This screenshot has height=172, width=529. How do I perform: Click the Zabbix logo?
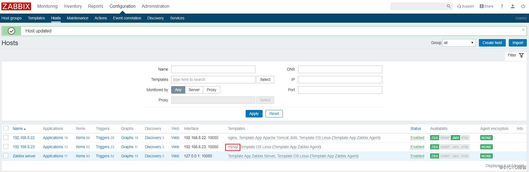click(16, 6)
